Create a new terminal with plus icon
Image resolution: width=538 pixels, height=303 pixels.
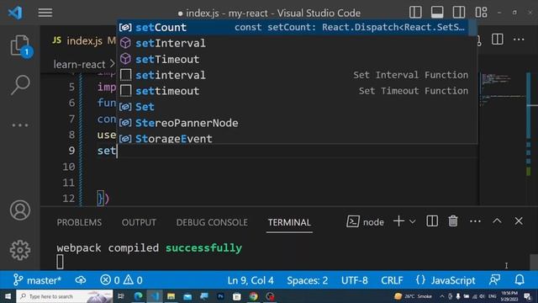pos(398,221)
